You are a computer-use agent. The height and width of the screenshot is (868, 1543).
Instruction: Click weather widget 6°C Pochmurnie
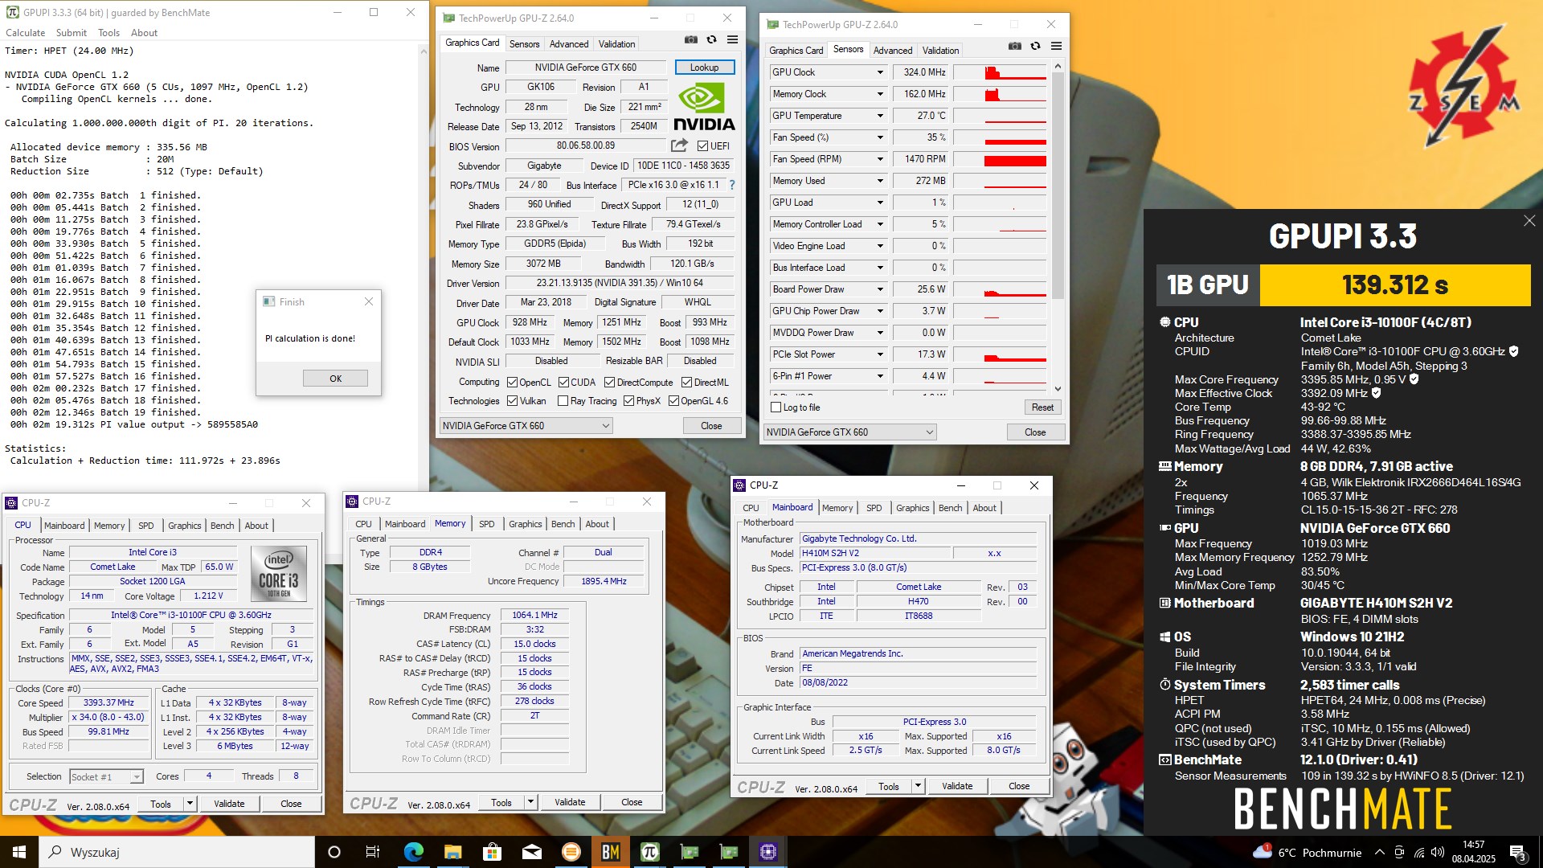(1308, 852)
